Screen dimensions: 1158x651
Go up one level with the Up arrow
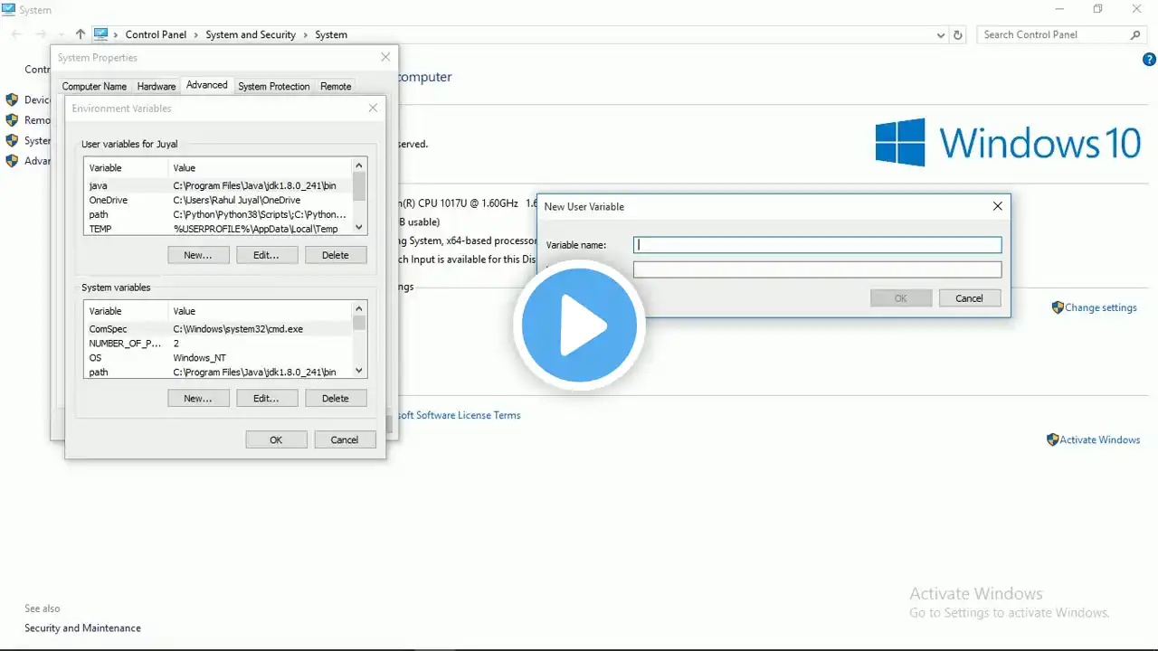point(81,34)
